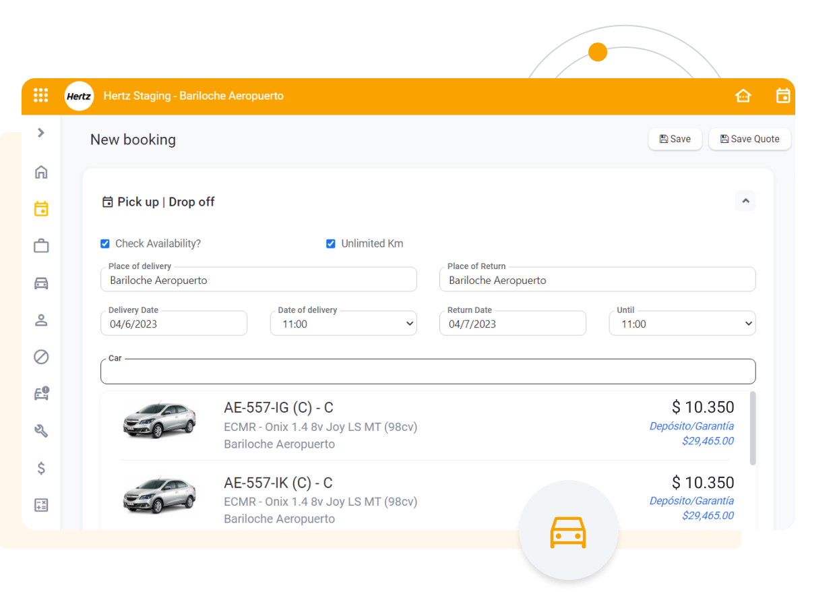
Task: Expand the sidebar with the chevron arrow
Action: coord(41,133)
